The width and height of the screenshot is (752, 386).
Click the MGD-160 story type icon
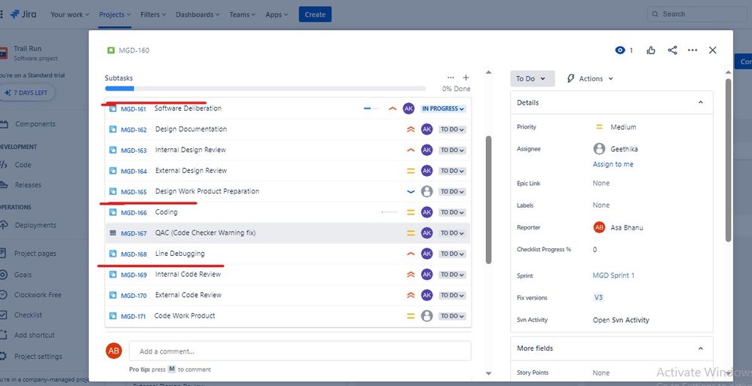pos(111,50)
